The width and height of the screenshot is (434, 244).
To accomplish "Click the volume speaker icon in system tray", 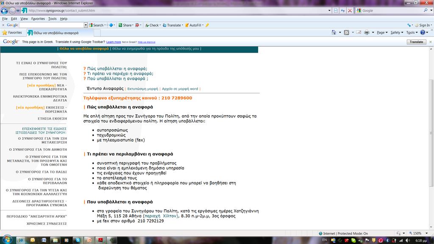I will 407,241.
